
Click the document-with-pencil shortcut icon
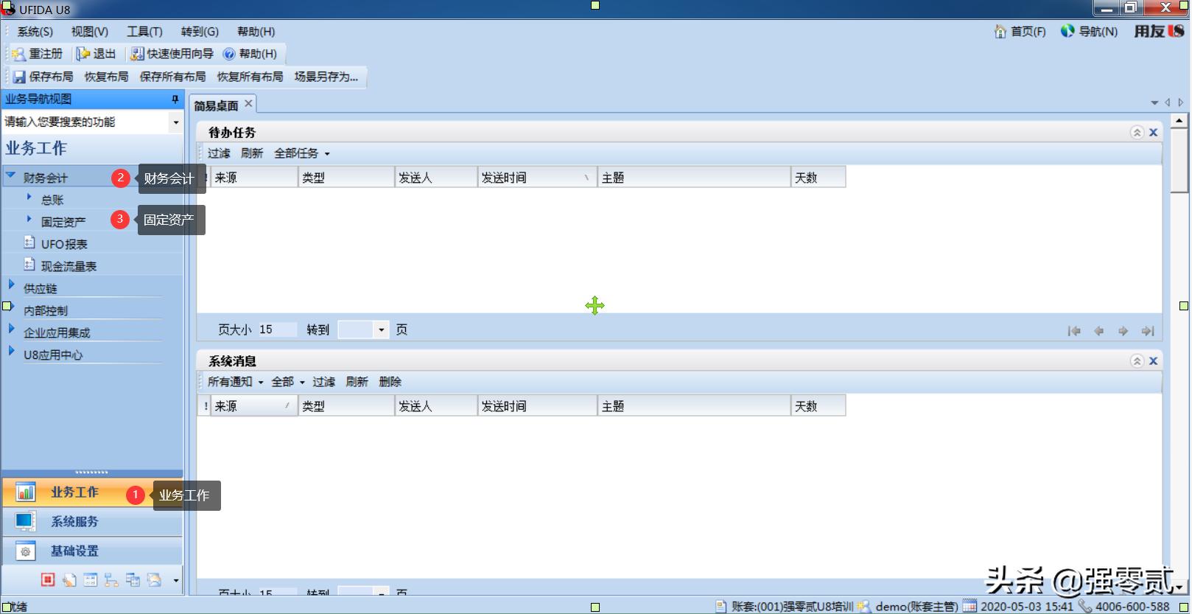click(x=69, y=580)
